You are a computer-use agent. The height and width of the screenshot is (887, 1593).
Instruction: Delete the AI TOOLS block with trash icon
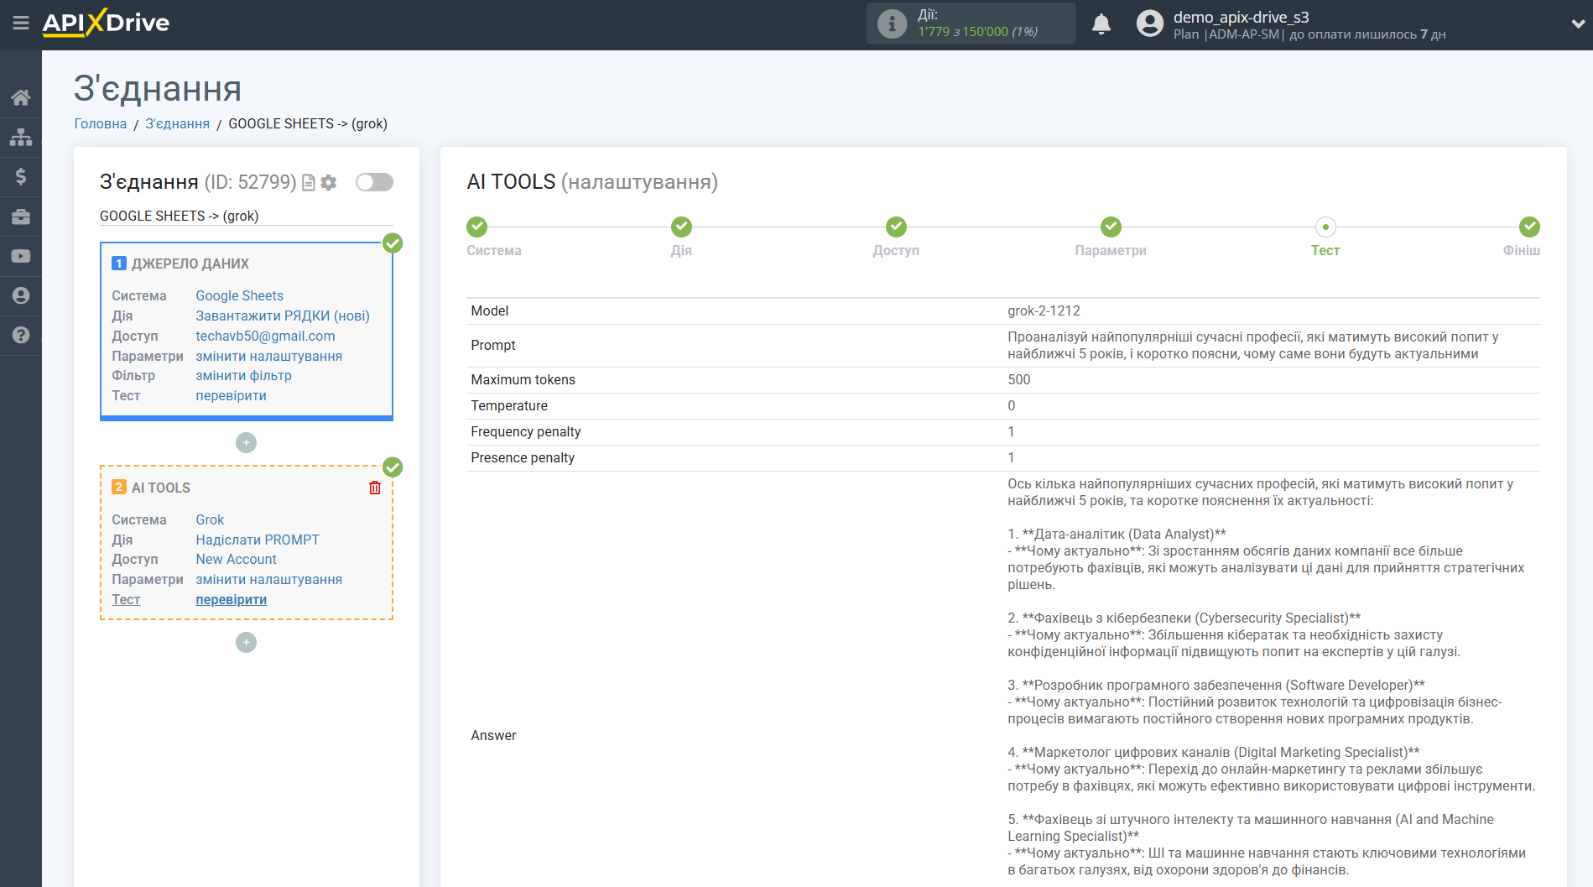[x=375, y=488]
